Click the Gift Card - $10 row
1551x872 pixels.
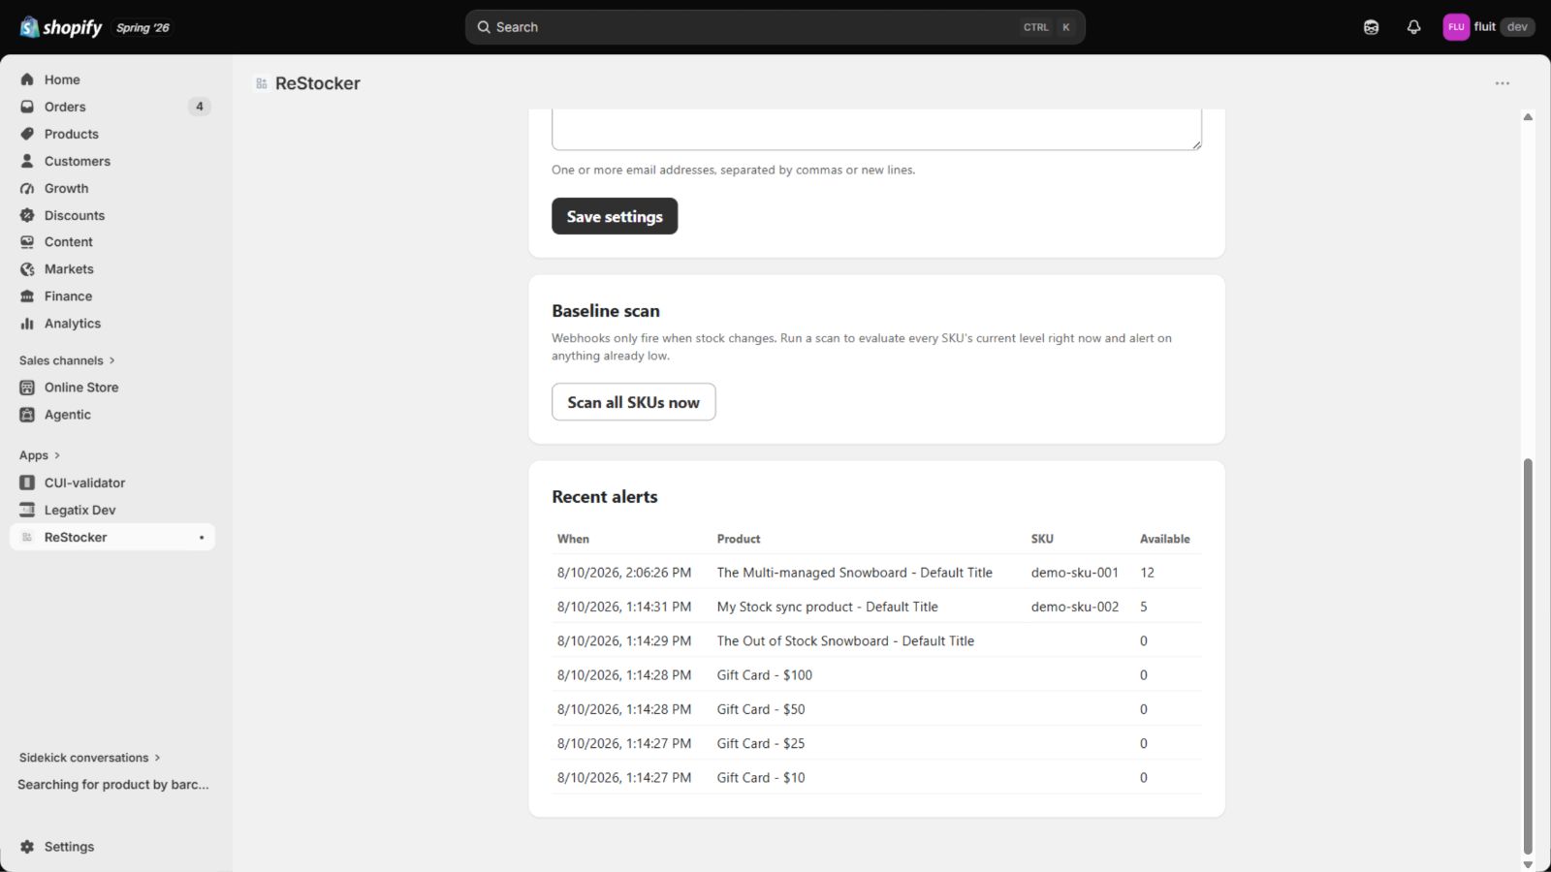[876, 777]
